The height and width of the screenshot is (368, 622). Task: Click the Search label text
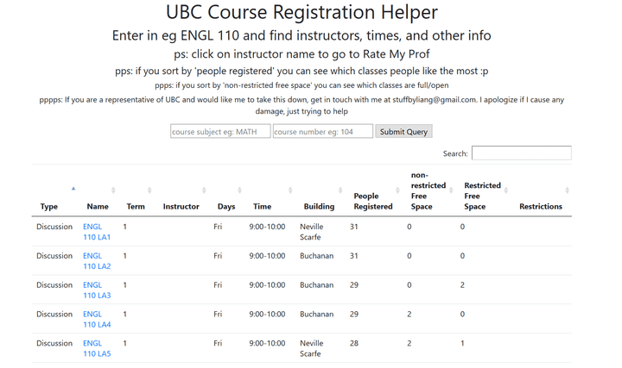pos(455,153)
